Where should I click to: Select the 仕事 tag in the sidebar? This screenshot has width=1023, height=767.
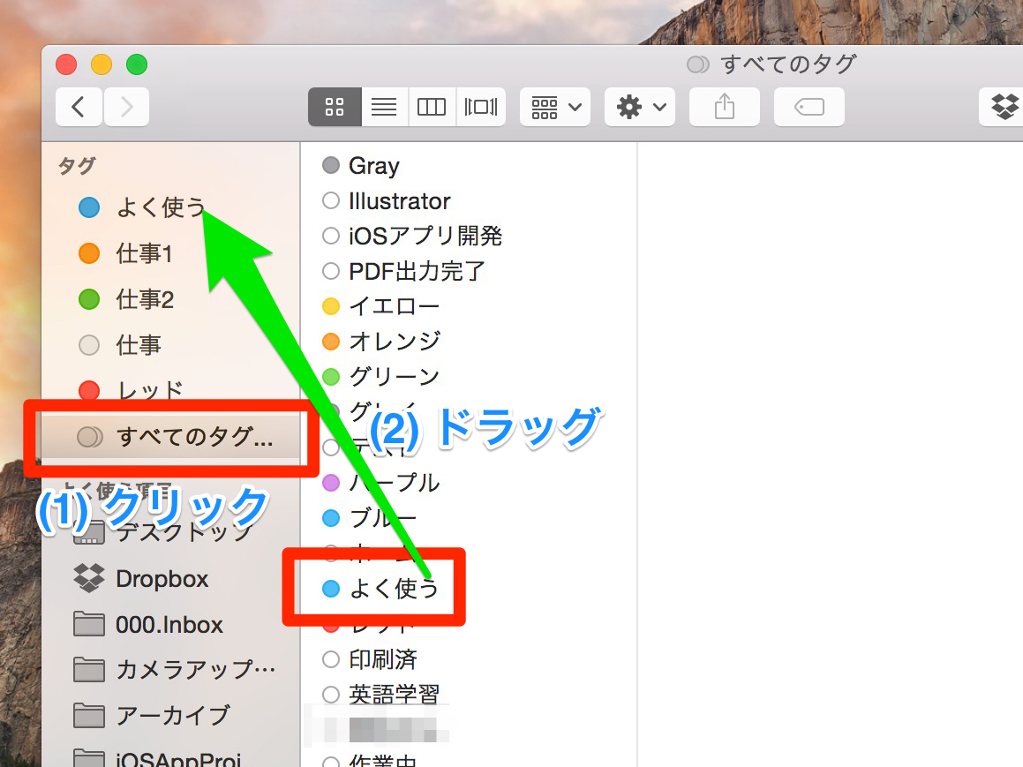(x=171, y=345)
